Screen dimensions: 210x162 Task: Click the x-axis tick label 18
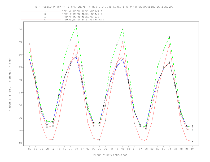click(x=64, y=149)
